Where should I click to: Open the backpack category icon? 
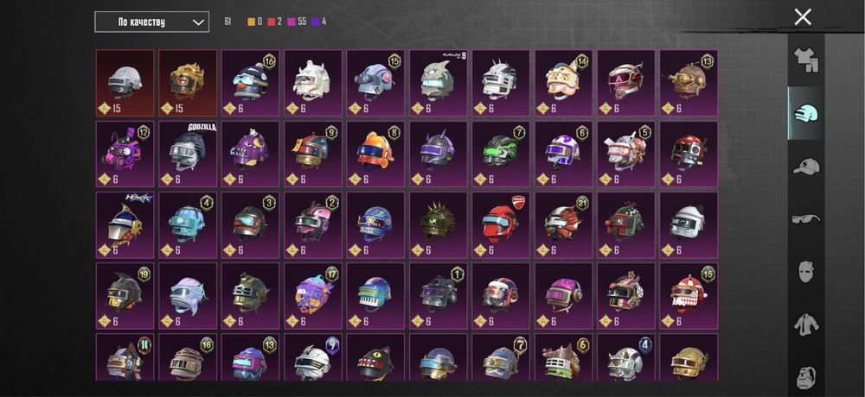click(x=806, y=377)
